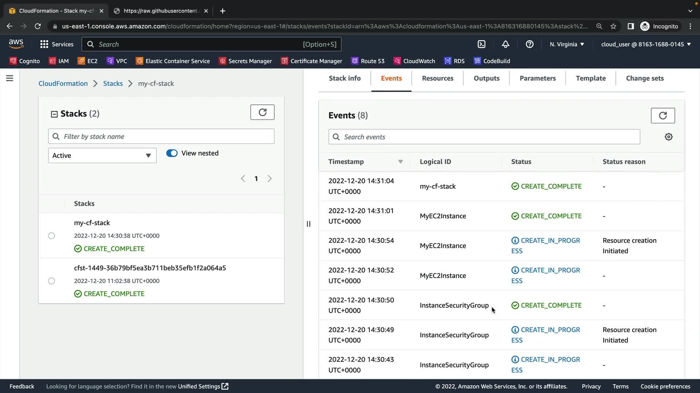Click the CloudFormation breadcrumb link
This screenshot has height=393, width=700.
point(63,83)
